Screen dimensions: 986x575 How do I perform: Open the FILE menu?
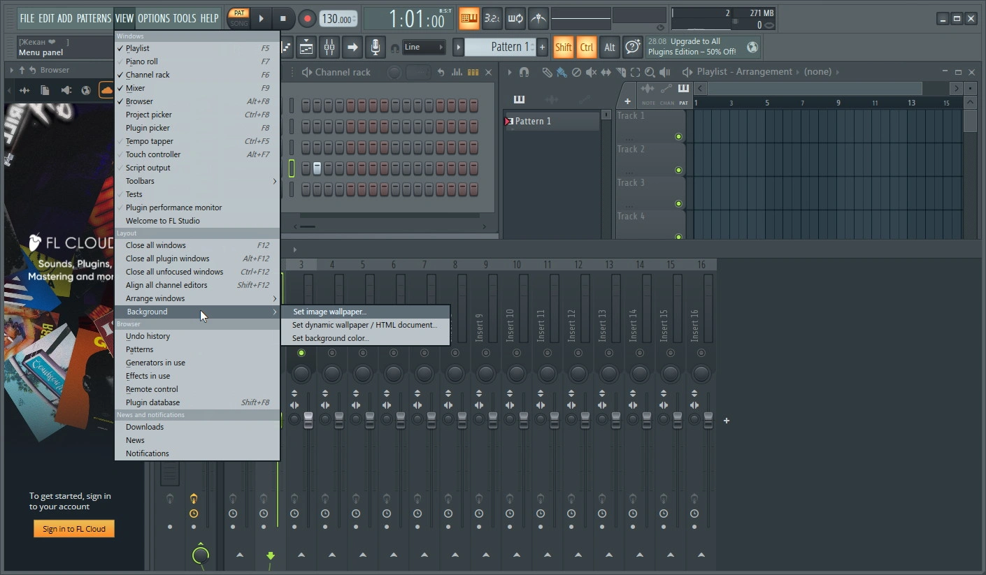(x=27, y=18)
